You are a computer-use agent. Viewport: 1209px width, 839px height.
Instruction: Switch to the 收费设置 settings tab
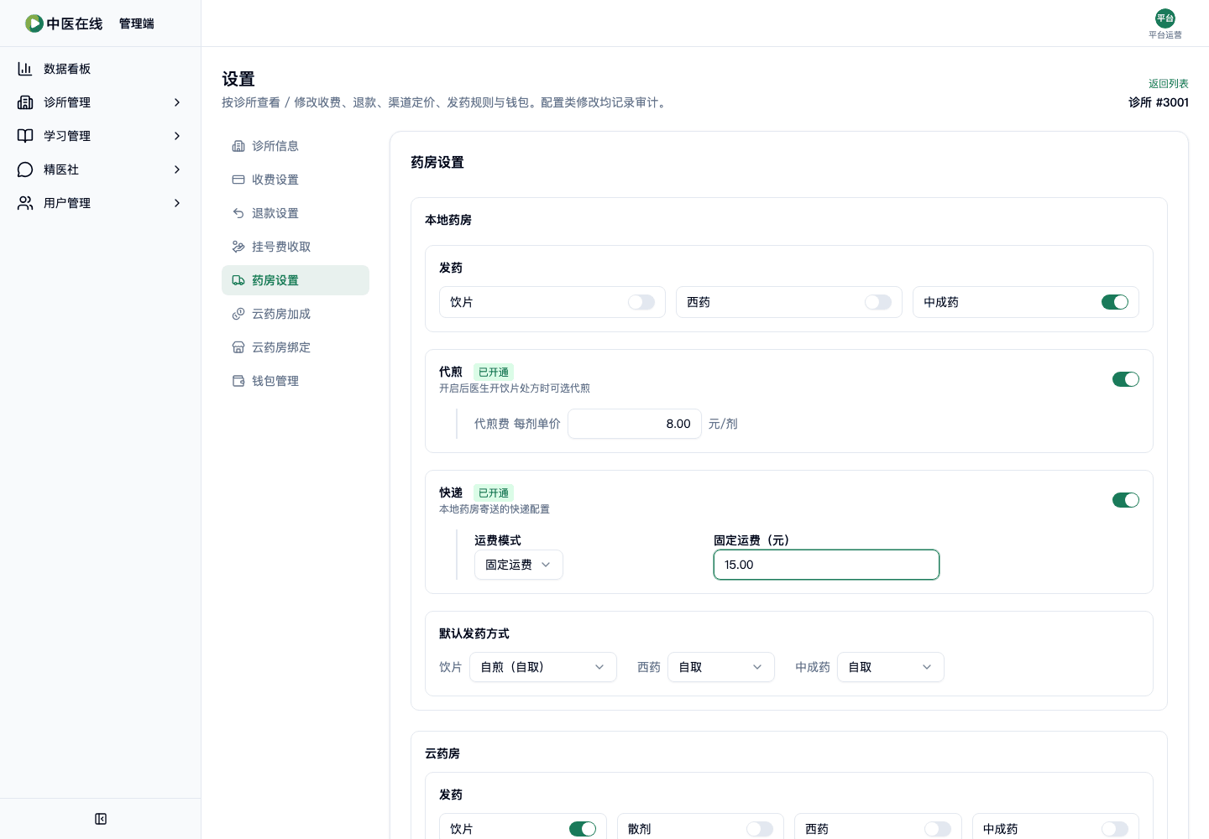coord(296,180)
